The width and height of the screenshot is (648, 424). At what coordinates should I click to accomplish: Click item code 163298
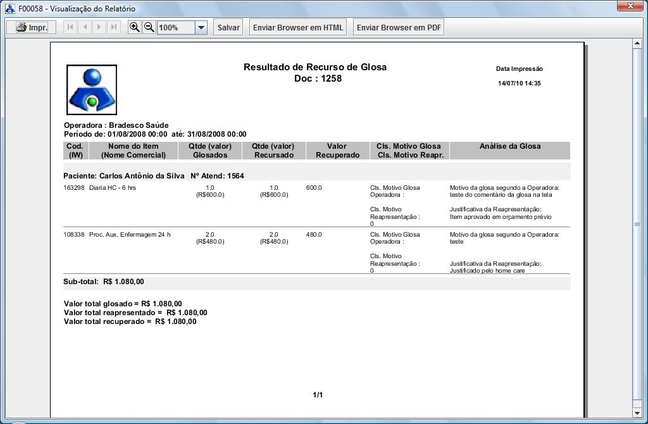(x=73, y=187)
